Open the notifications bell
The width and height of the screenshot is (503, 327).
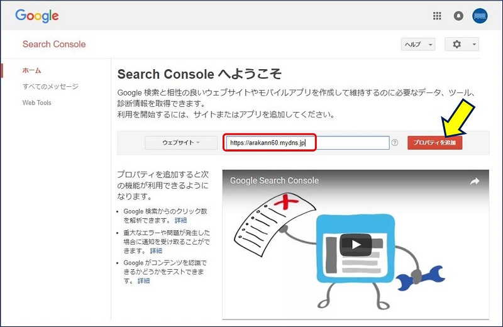(x=458, y=16)
